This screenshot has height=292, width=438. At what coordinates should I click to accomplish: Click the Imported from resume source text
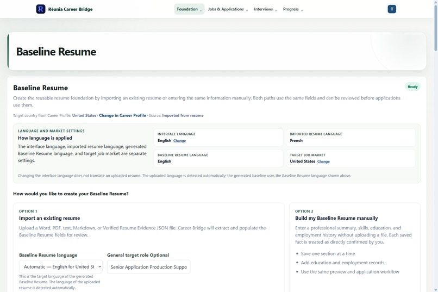[183, 115]
